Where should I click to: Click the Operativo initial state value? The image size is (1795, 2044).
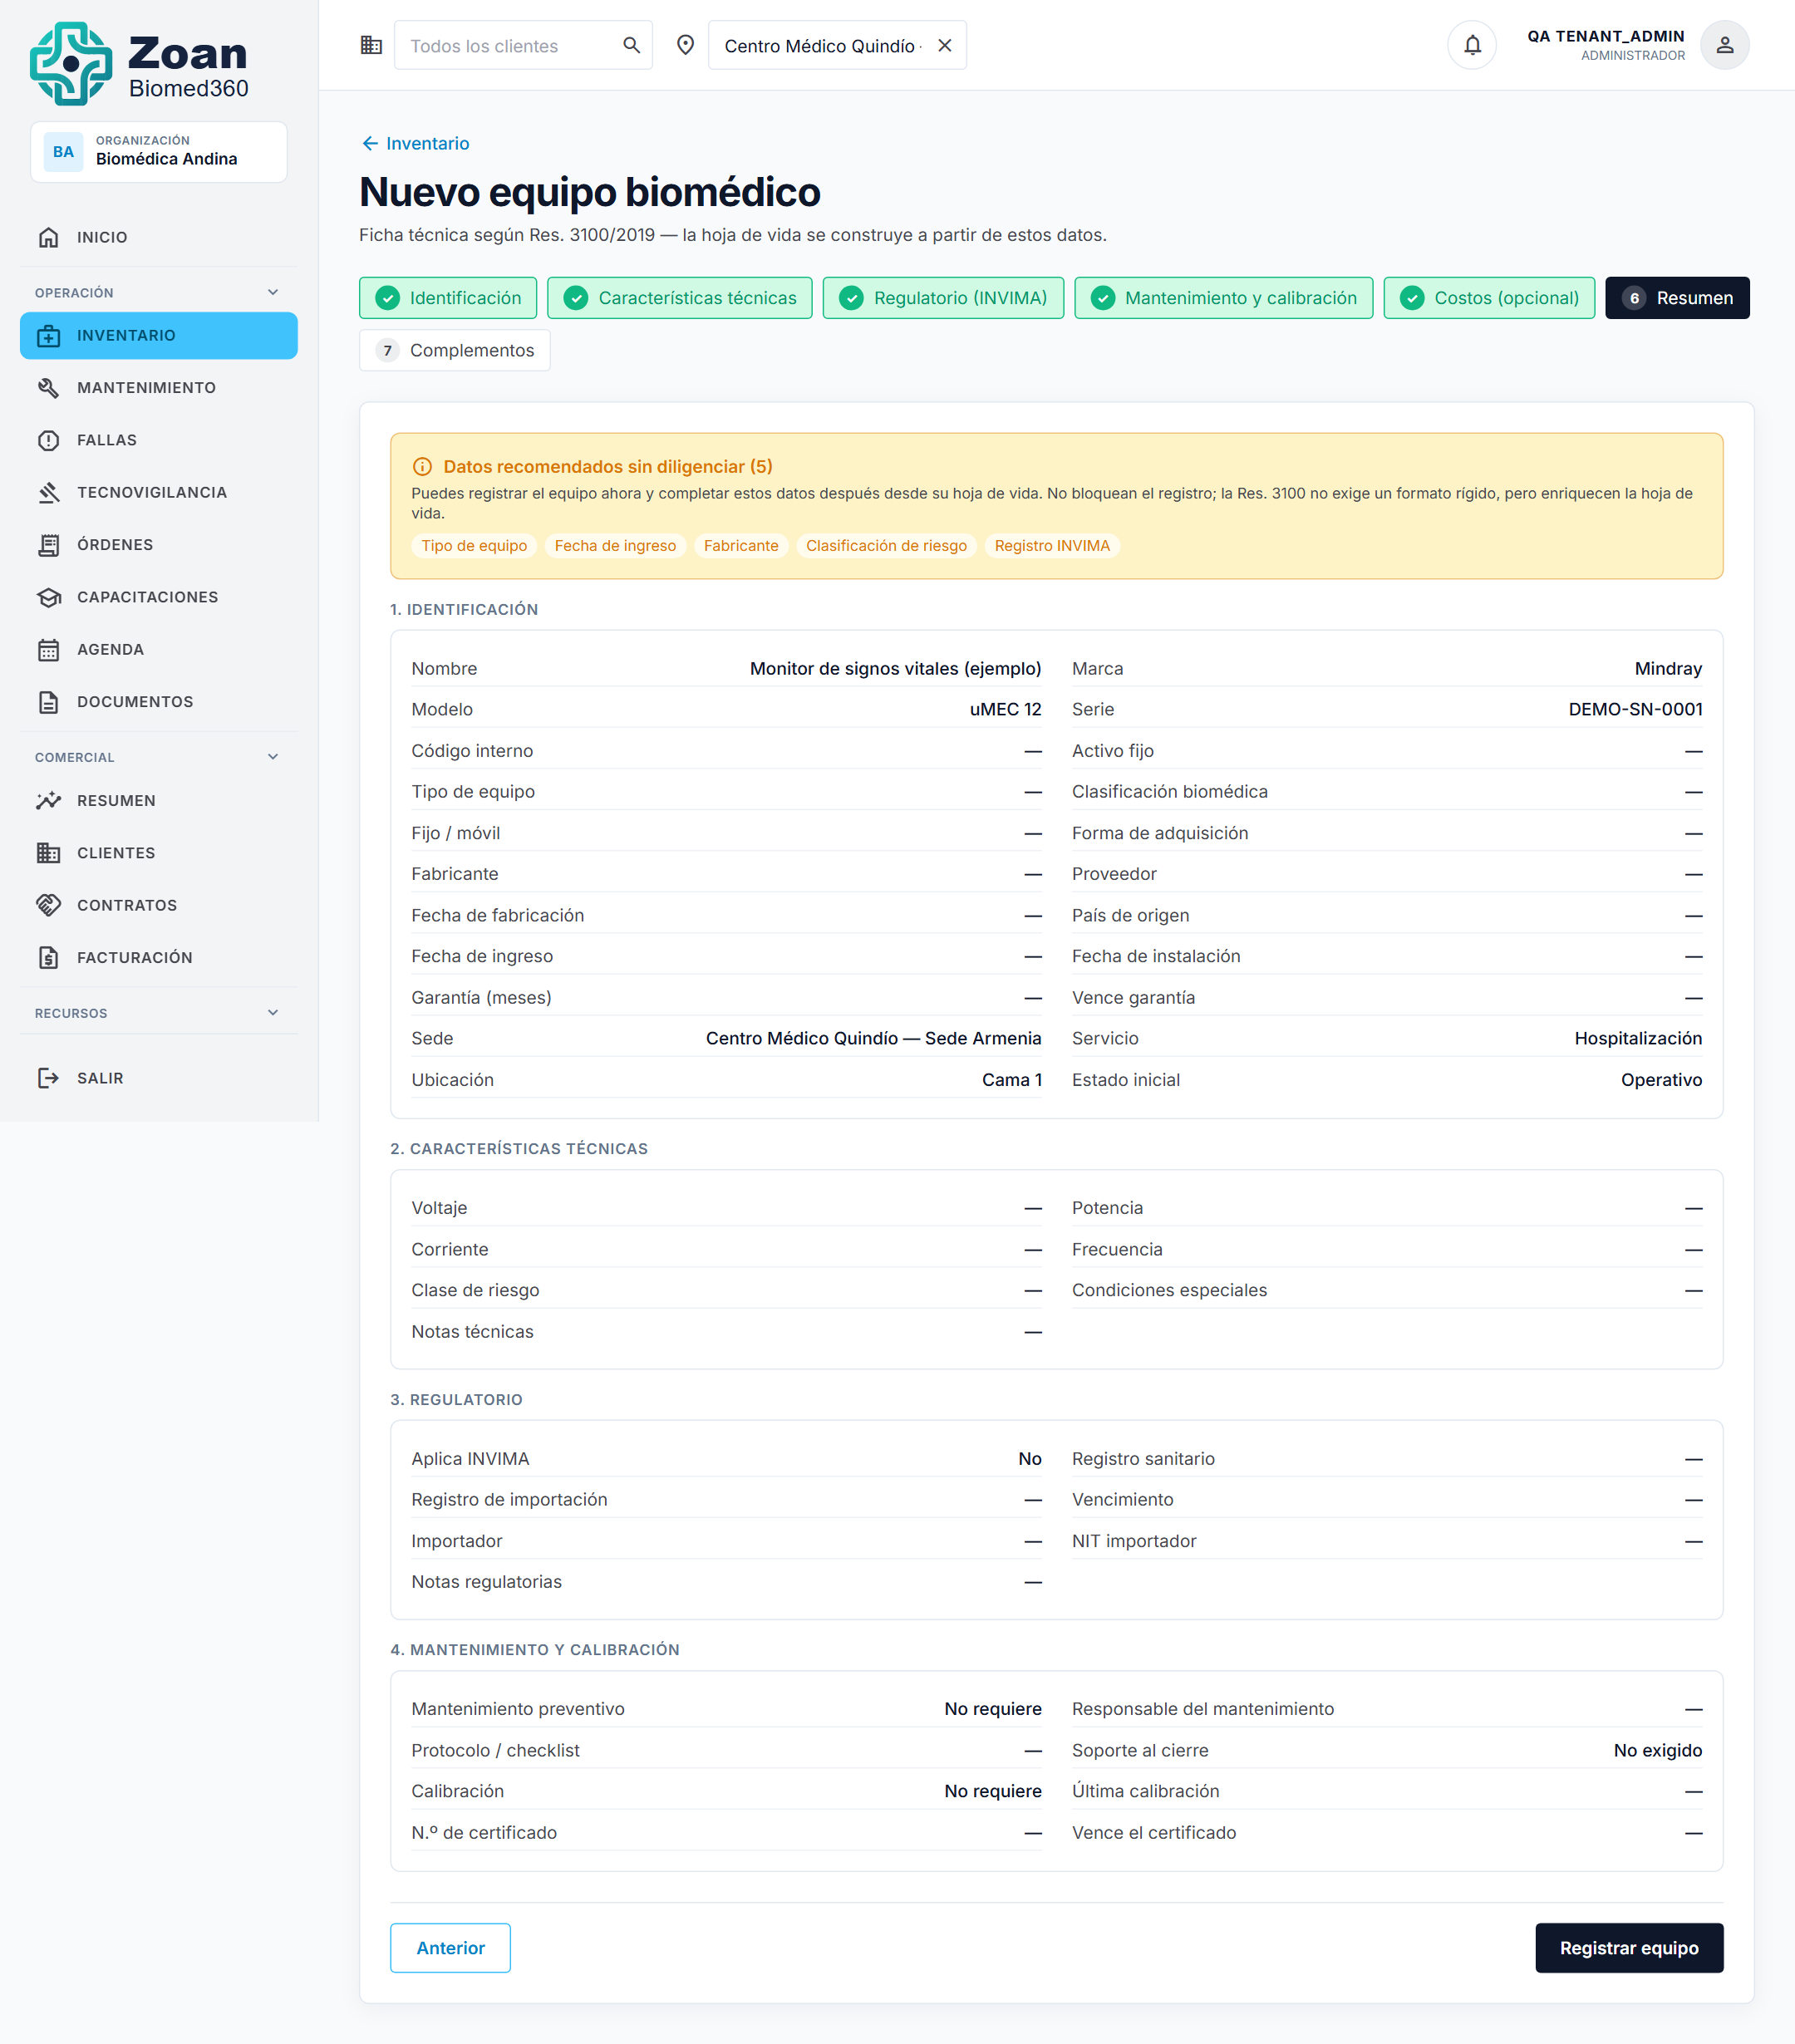click(1661, 1080)
